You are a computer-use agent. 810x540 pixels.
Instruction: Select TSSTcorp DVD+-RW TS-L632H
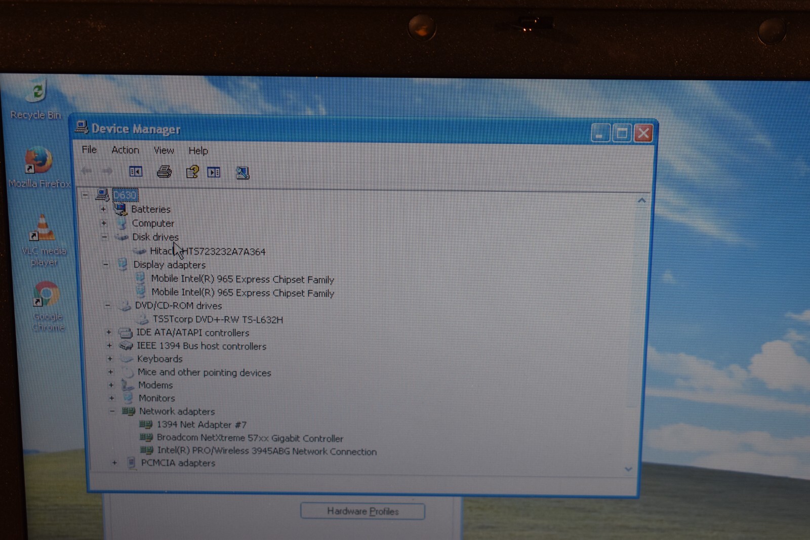218,319
